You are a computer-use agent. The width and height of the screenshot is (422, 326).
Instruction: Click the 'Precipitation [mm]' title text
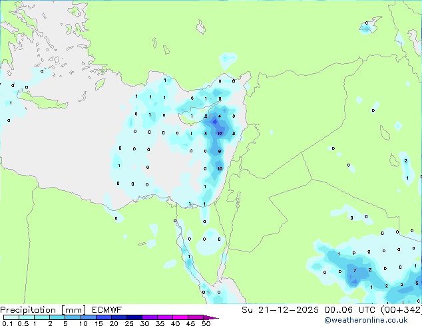[x=43, y=310]
